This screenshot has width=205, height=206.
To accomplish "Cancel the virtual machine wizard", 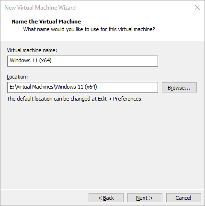I will tap(183, 198).
